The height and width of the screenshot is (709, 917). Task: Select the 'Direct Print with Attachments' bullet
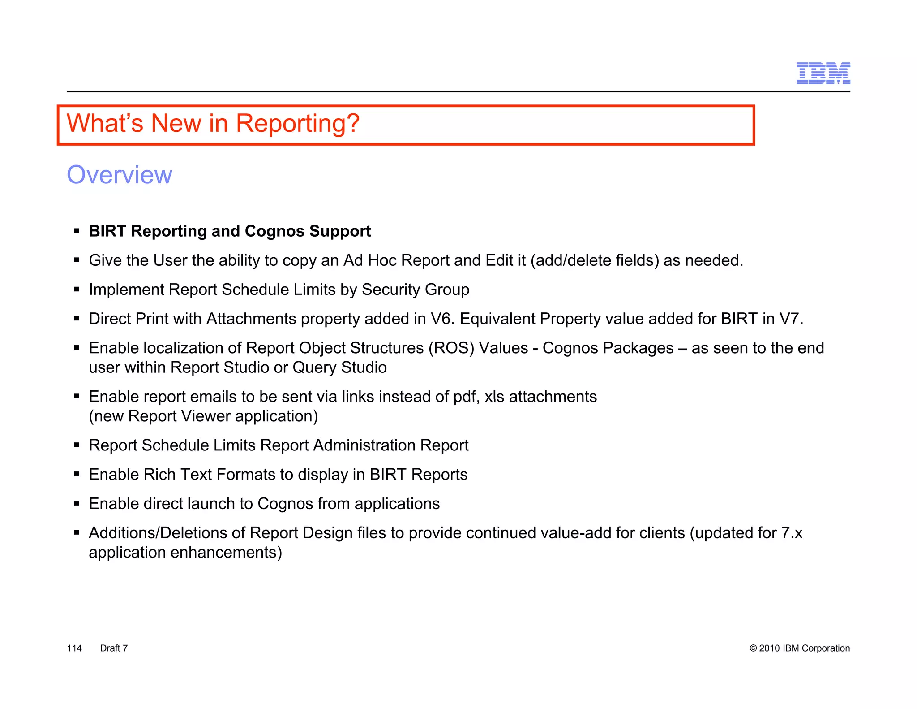pos(446,319)
